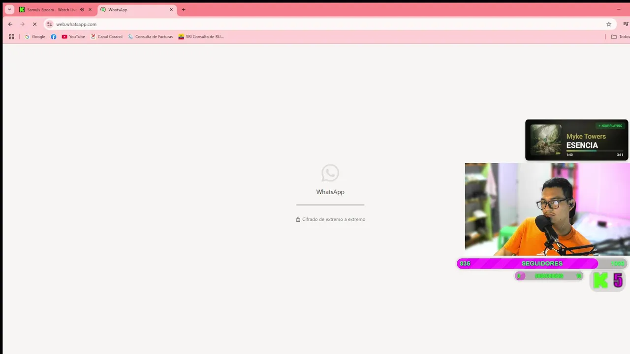Click the WhatsApp loading progress bar

330,205
